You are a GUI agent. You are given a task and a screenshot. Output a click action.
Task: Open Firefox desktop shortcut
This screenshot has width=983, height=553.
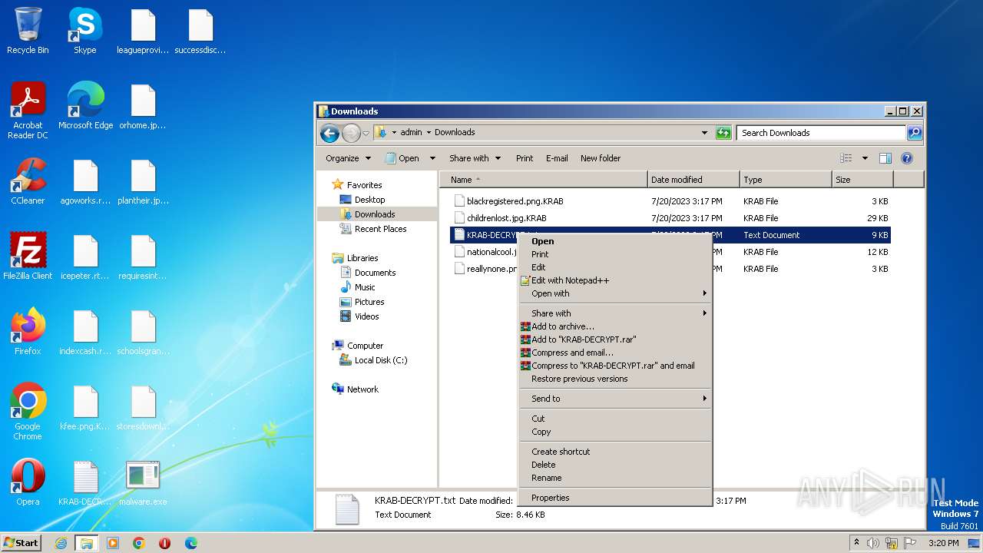(x=28, y=332)
